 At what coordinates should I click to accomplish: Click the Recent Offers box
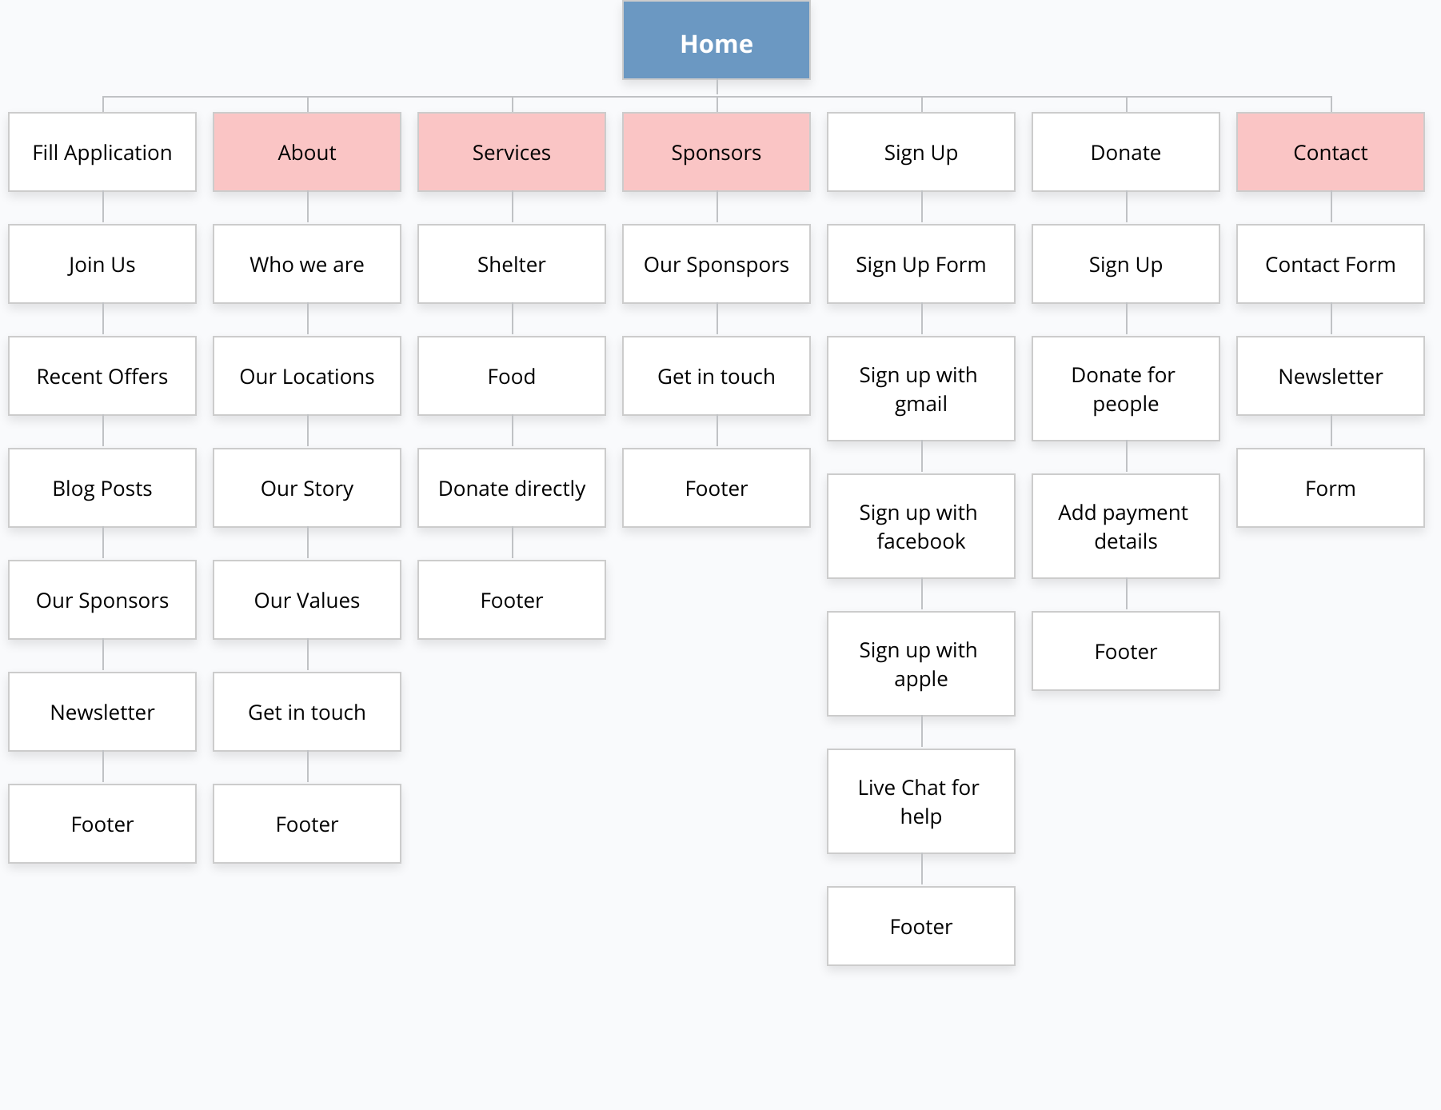[102, 376]
